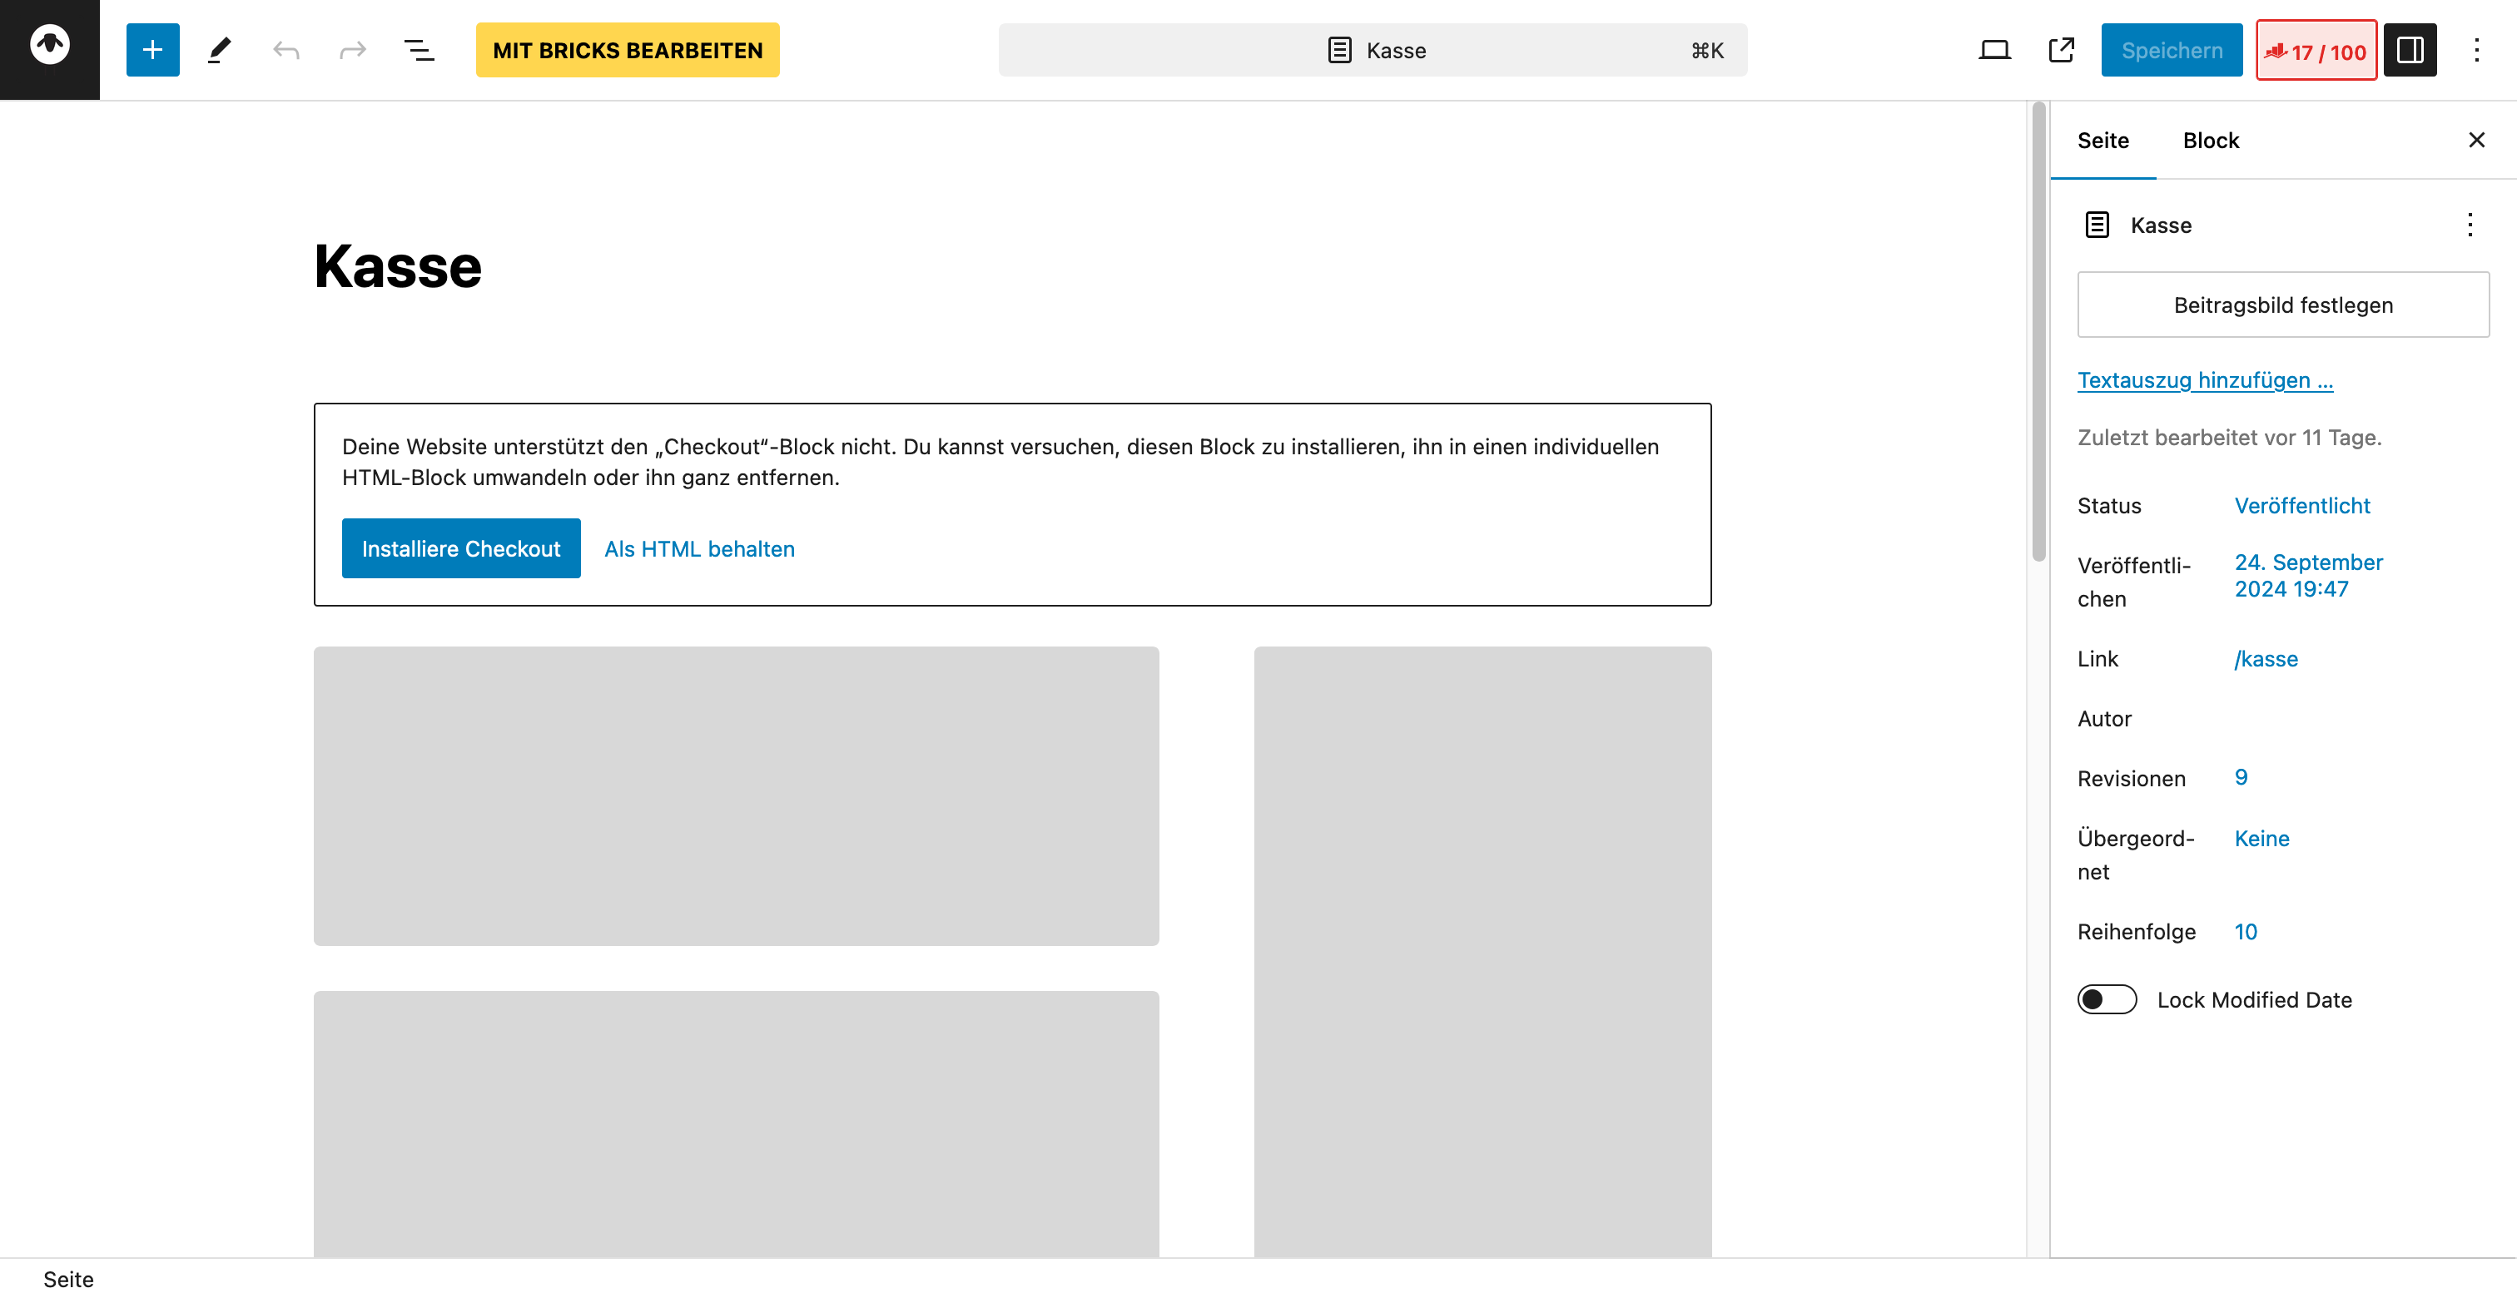Viewport: 2517px width, 1298px height.
Task: Click the editor vertical scrollbar
Action: (x=2038, y=332)
